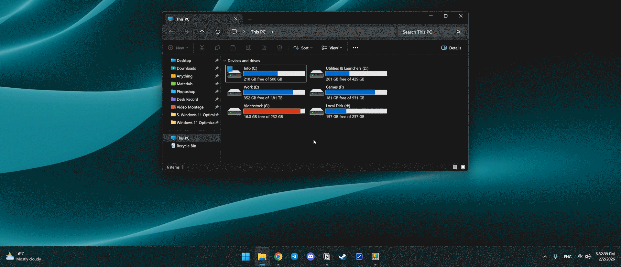
Task: Launch Discord from the taskbar
Action: (310, 257)
